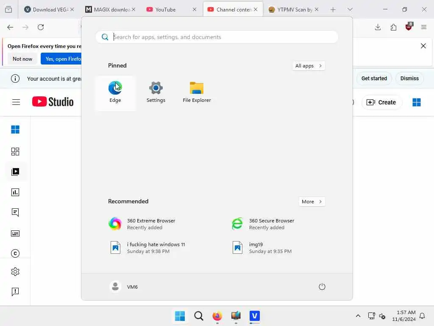The height and width of the screenshot is (326, 434).
Task: Send feedback from Studio sidebar
Action: point(15,292)
